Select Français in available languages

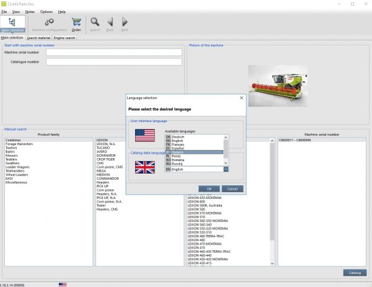tap(194, 144)
